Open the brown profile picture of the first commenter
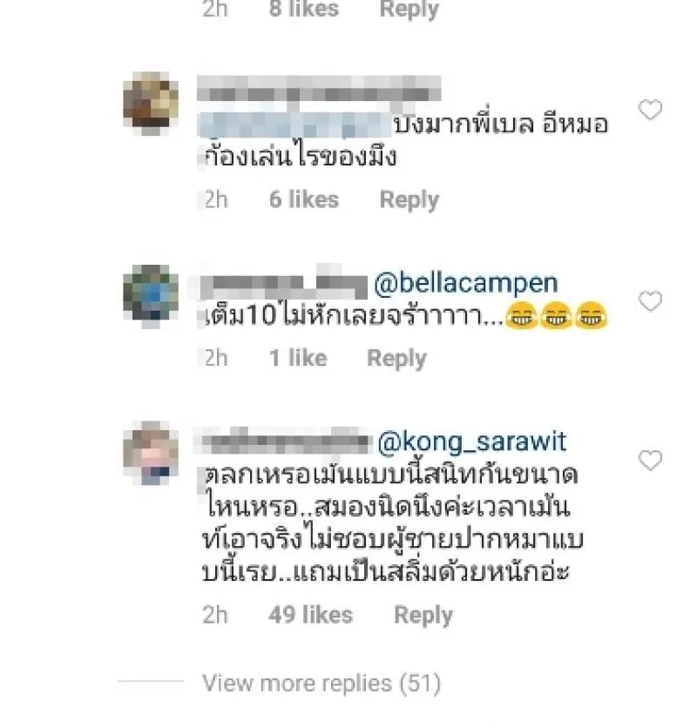697x728 pixels. tap(151, 103)
